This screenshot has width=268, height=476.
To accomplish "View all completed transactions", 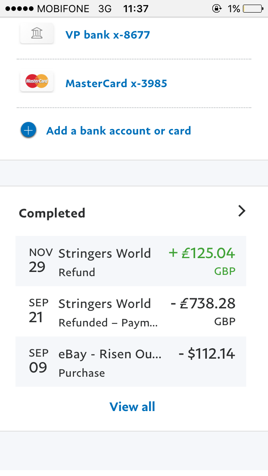I will click(x=132, y=406).
